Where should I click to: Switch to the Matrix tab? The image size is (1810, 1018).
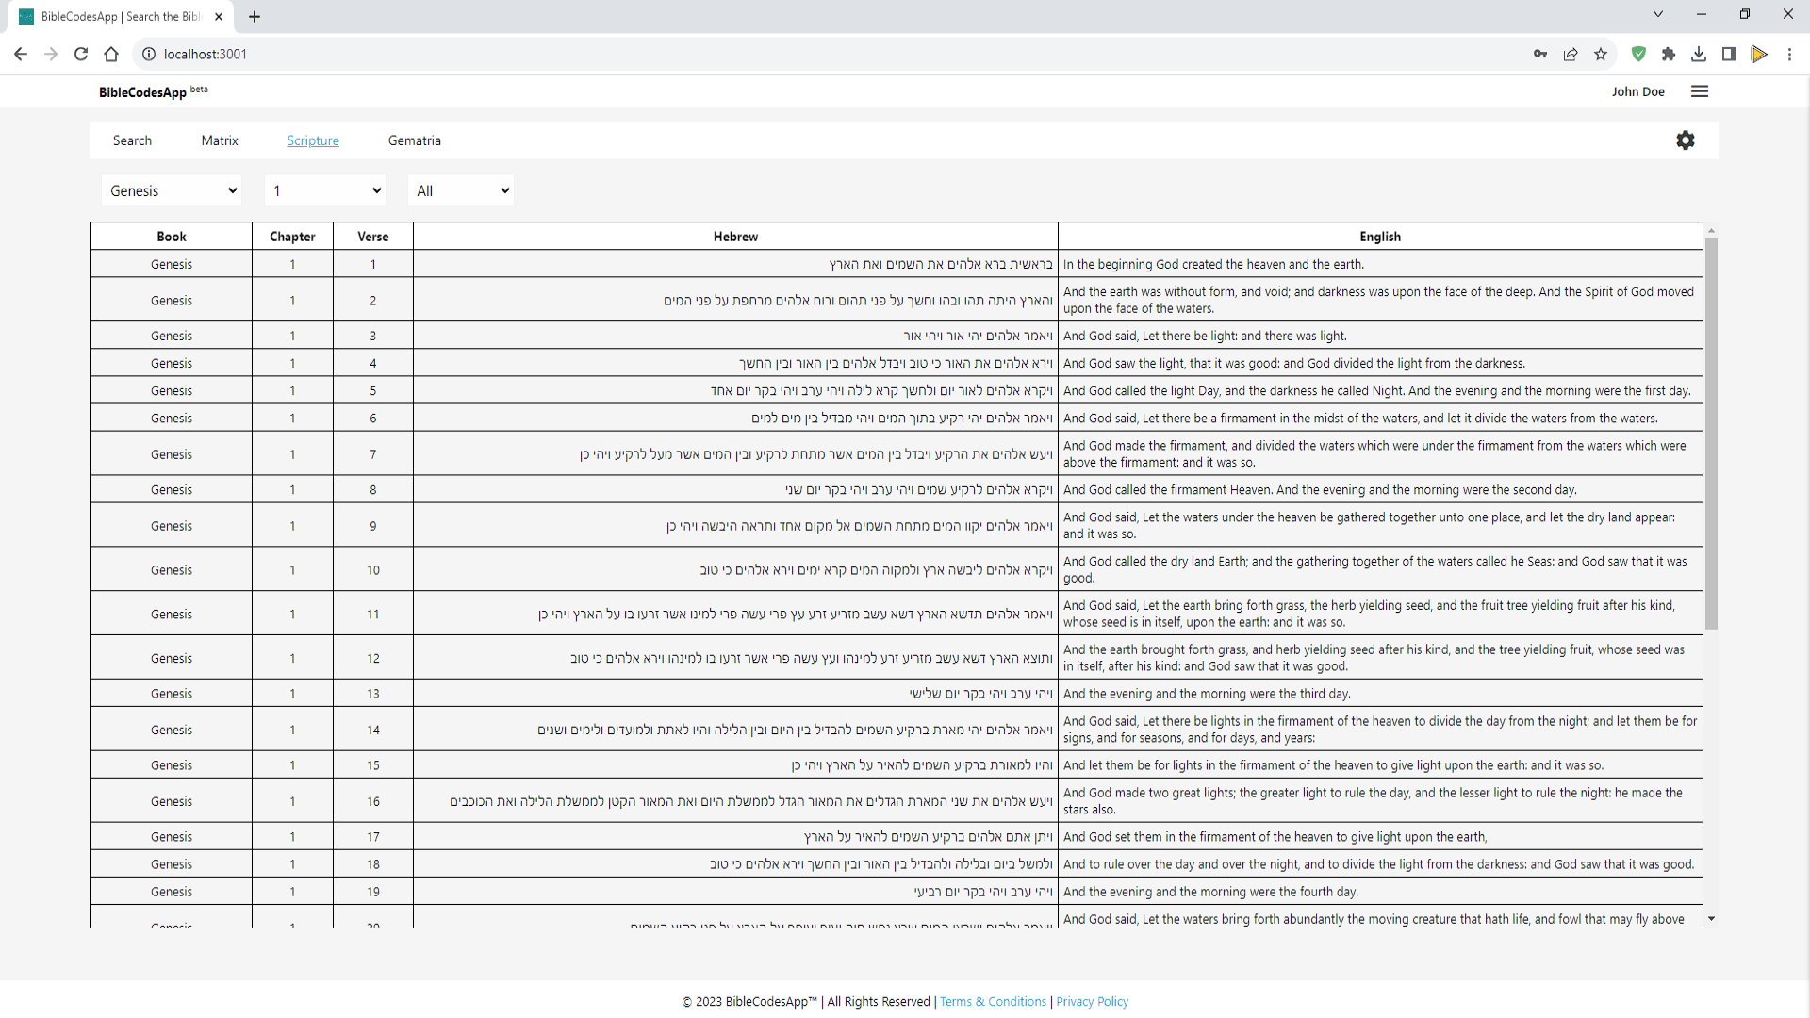pyautogui.click(x=220, y=140)
